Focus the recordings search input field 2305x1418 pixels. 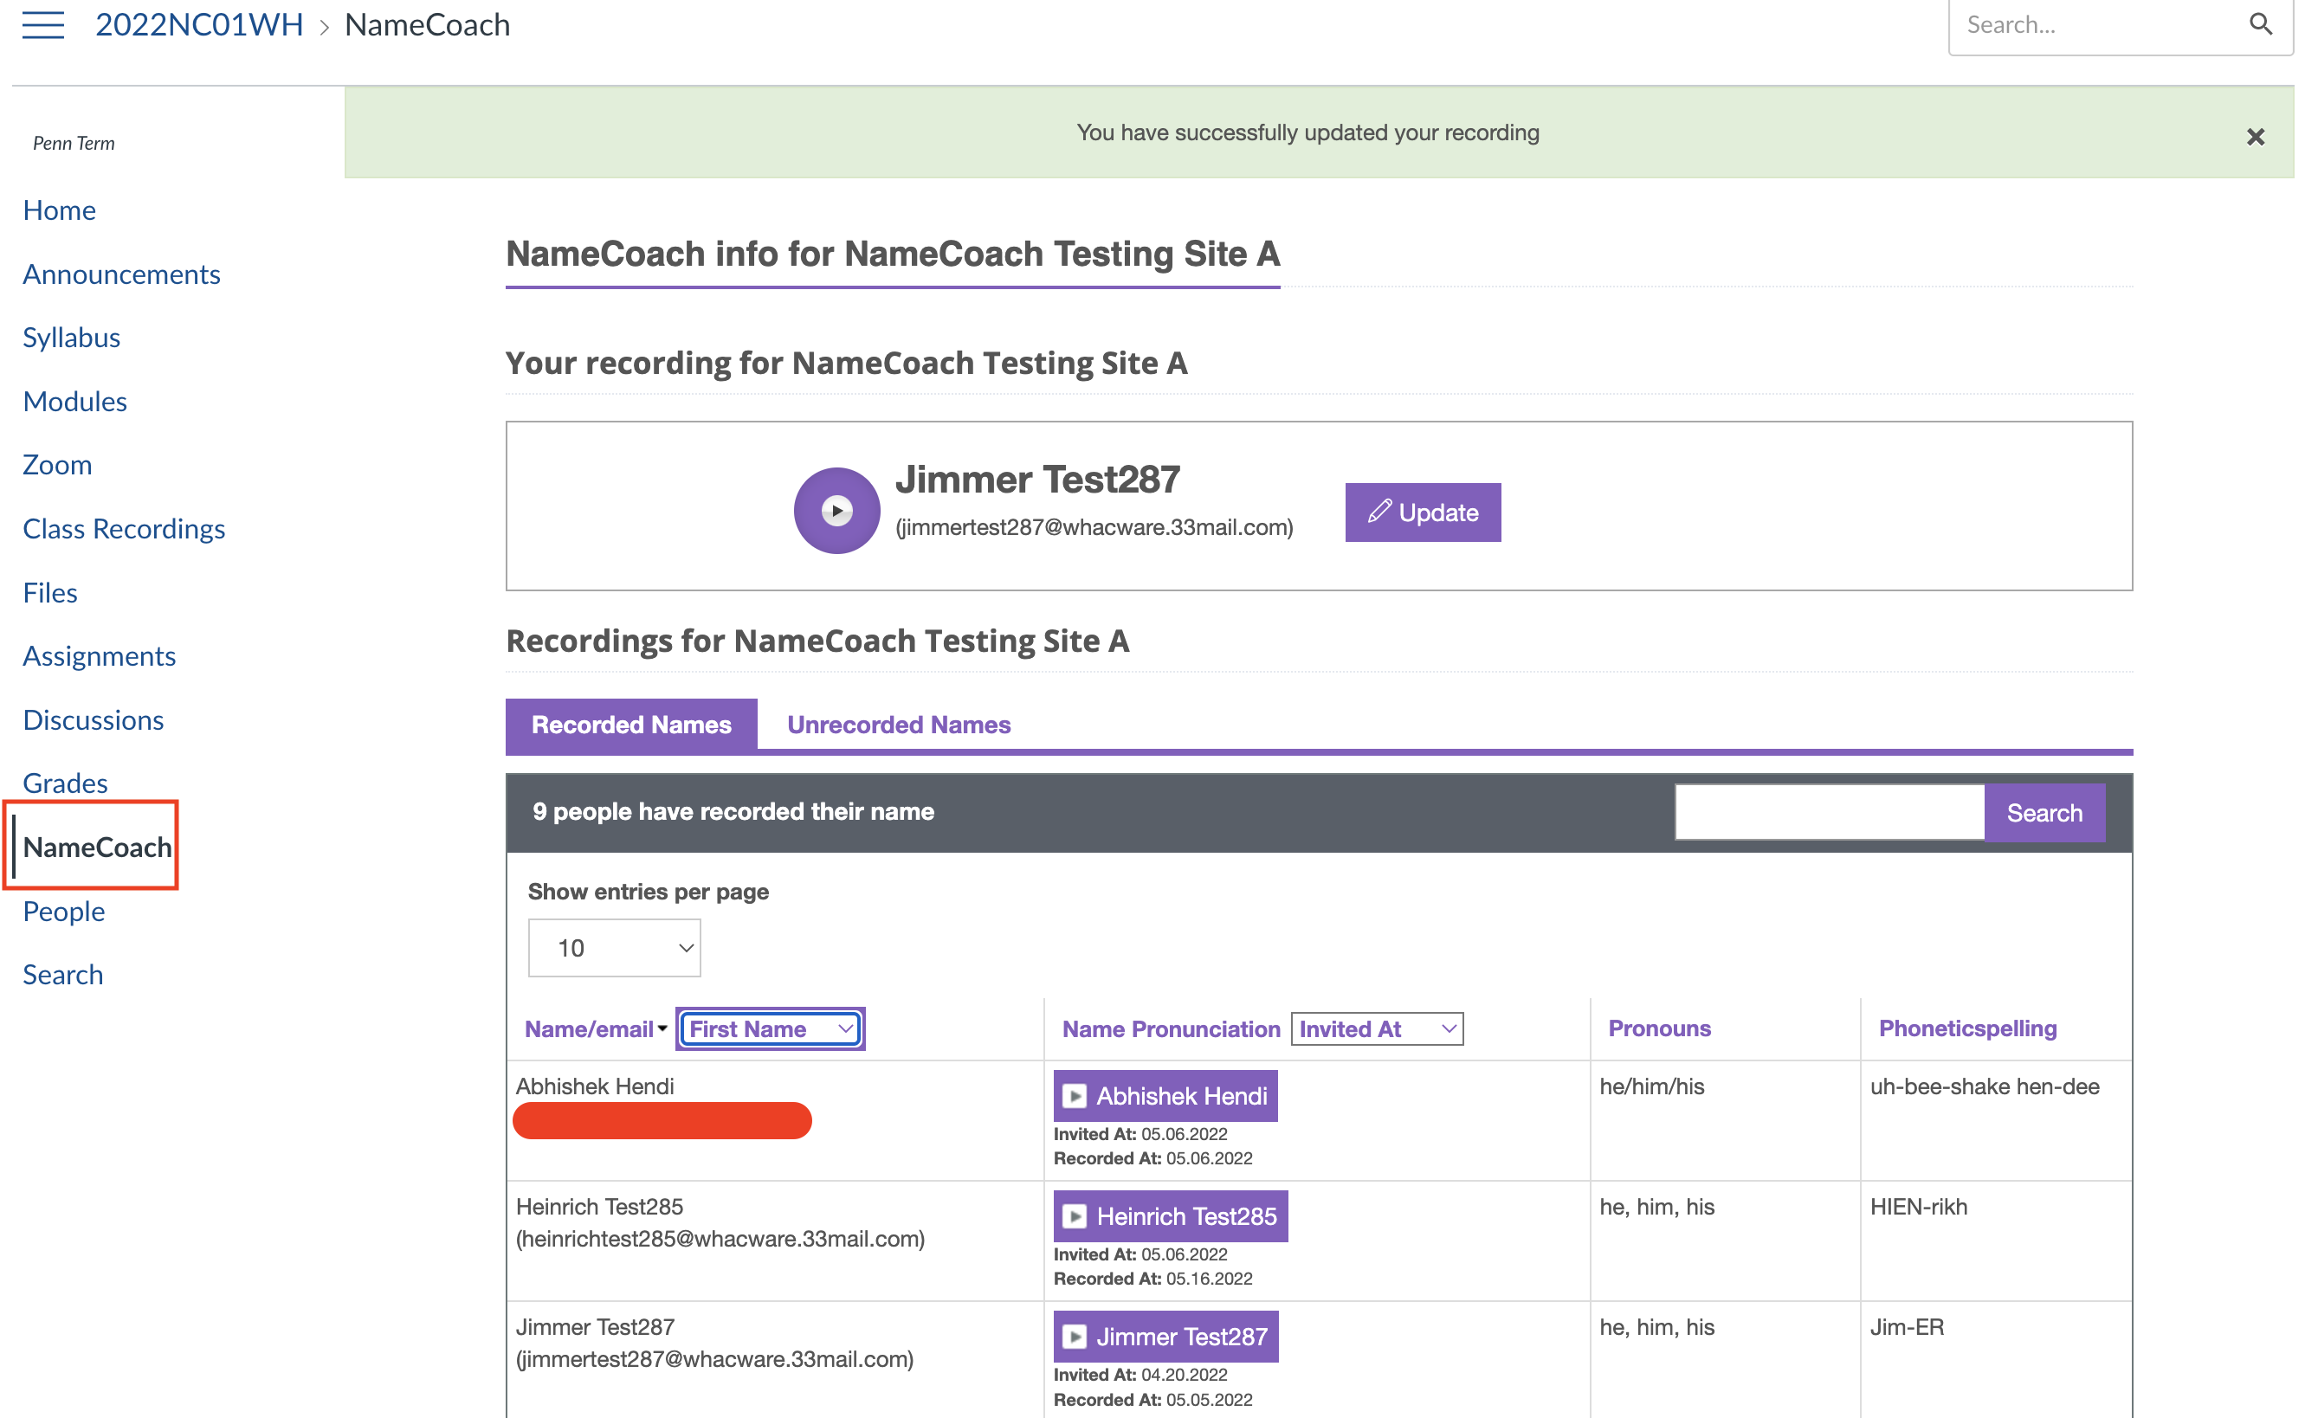tap(1829, 812)
